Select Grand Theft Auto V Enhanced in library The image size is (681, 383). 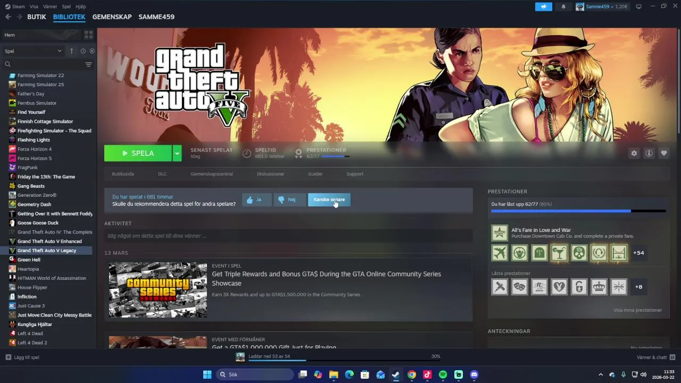tap(49, 242)
